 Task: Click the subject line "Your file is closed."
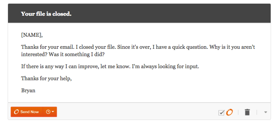coord(46,14)
